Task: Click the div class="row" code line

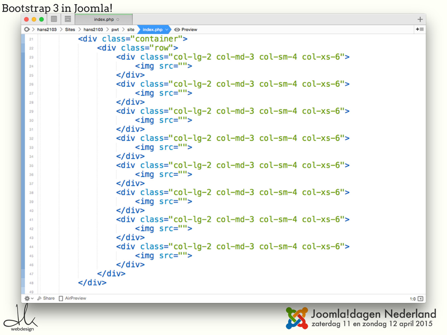Action: click(137, 48)
